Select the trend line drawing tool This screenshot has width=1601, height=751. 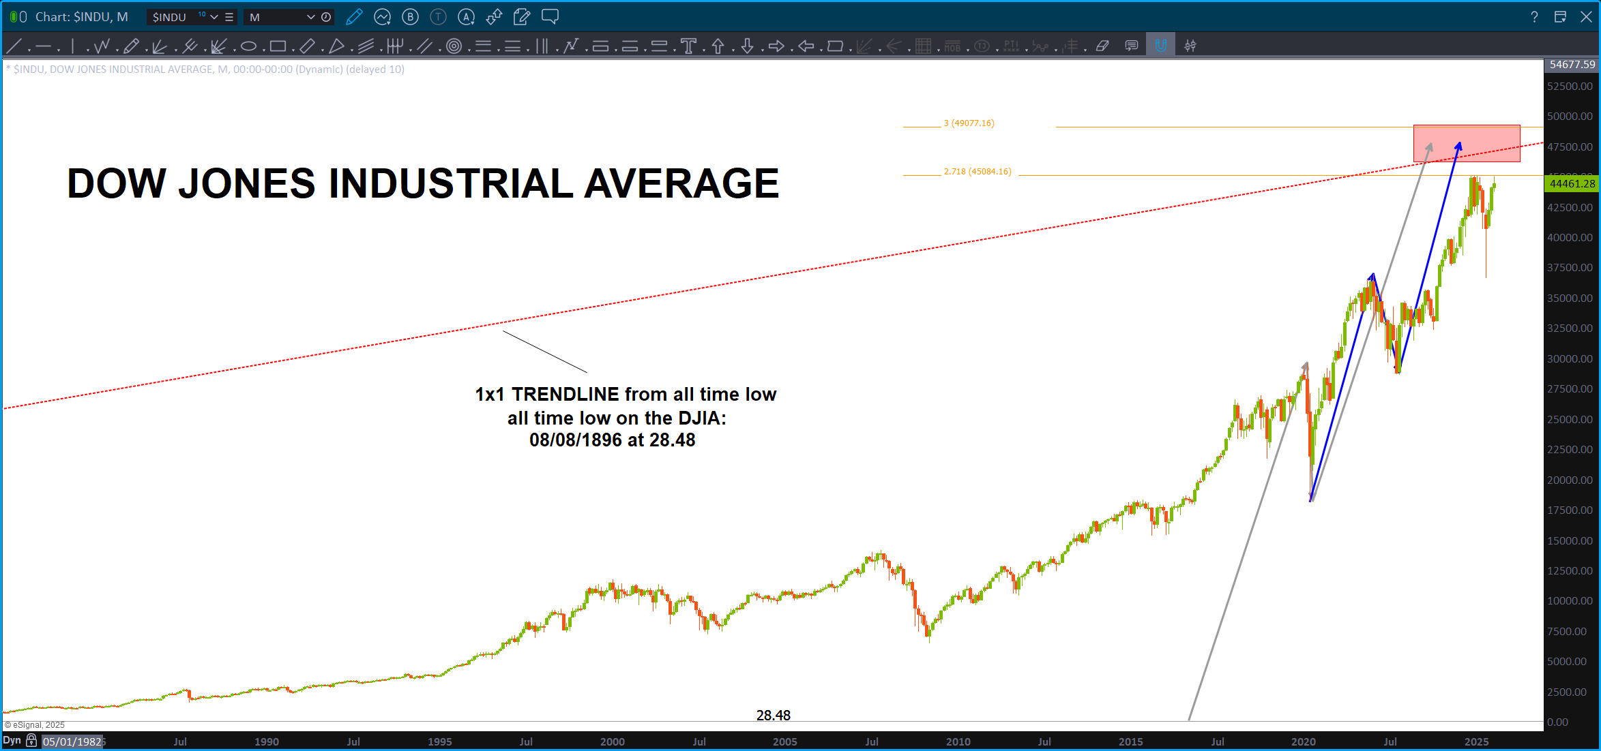pos(14,46)
